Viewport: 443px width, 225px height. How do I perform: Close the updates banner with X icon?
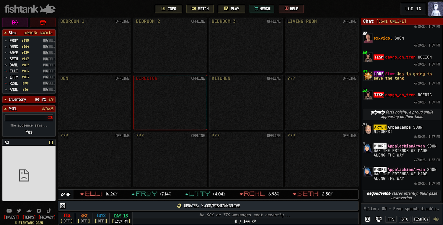(63, 206)
